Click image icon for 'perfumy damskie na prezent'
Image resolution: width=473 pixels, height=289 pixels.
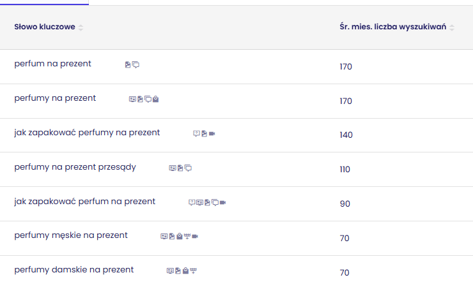[x=178, y=270]
